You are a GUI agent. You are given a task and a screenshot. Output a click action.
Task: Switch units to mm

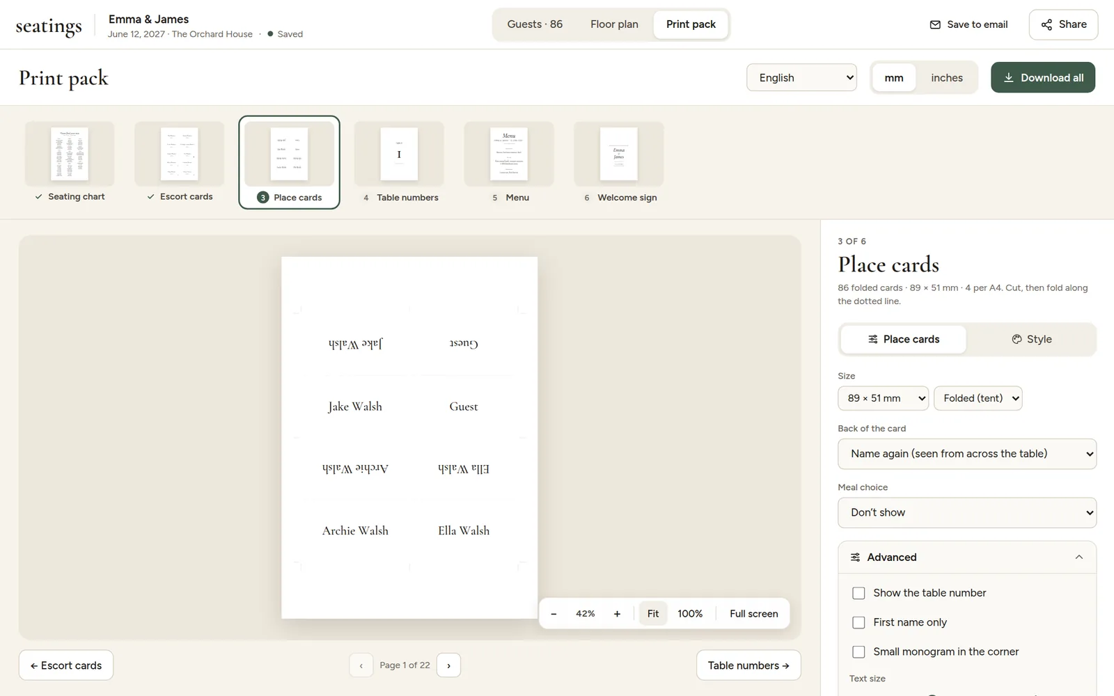(x=894, y=78)
